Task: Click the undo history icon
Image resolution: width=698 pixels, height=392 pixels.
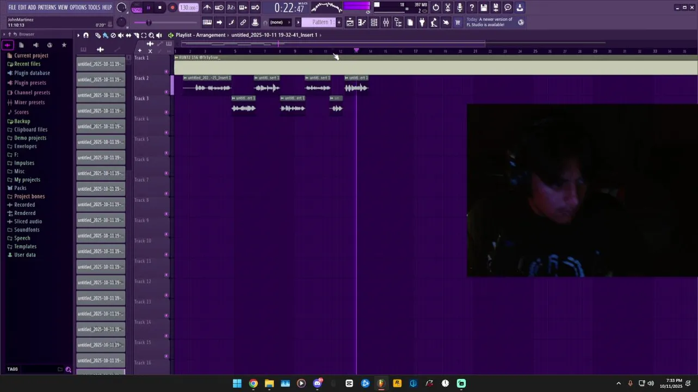Action: tap(436, 8)
